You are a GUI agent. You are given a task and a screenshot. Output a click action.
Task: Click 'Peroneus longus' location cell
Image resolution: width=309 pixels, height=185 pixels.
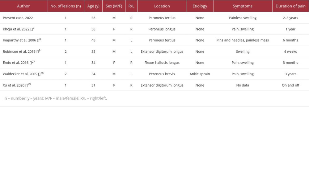click(x=162, y=29)
